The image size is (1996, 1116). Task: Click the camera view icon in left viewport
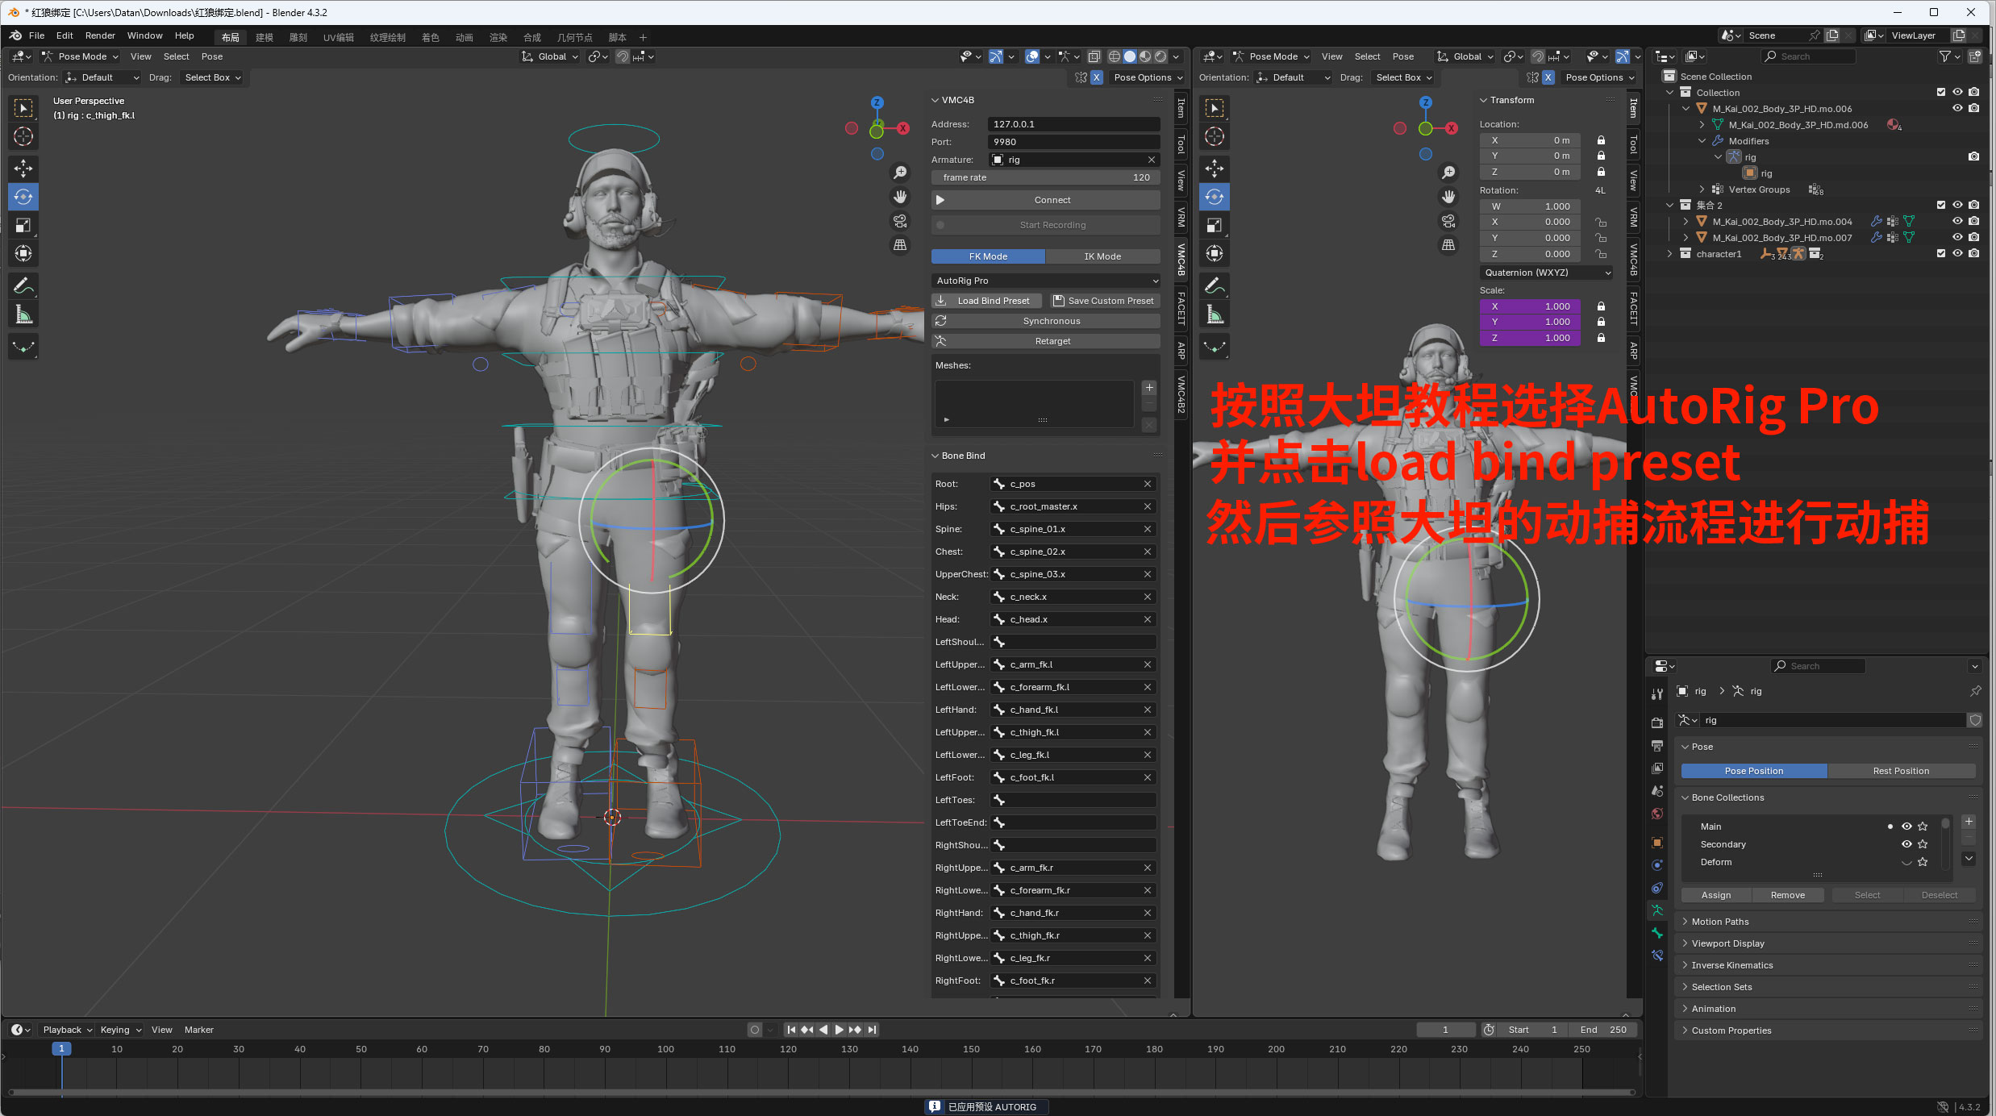click(900, 221)
